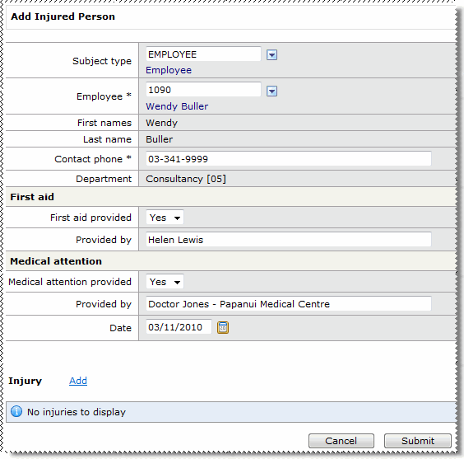Focus the Medical attention Provided by field
Image resolution: width=464 pixels, height=459 pixels.
click(x=289, y=304)
